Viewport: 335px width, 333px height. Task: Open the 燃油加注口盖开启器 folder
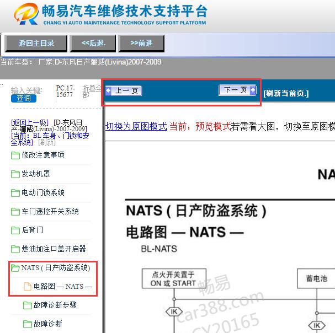coord(54,249)
